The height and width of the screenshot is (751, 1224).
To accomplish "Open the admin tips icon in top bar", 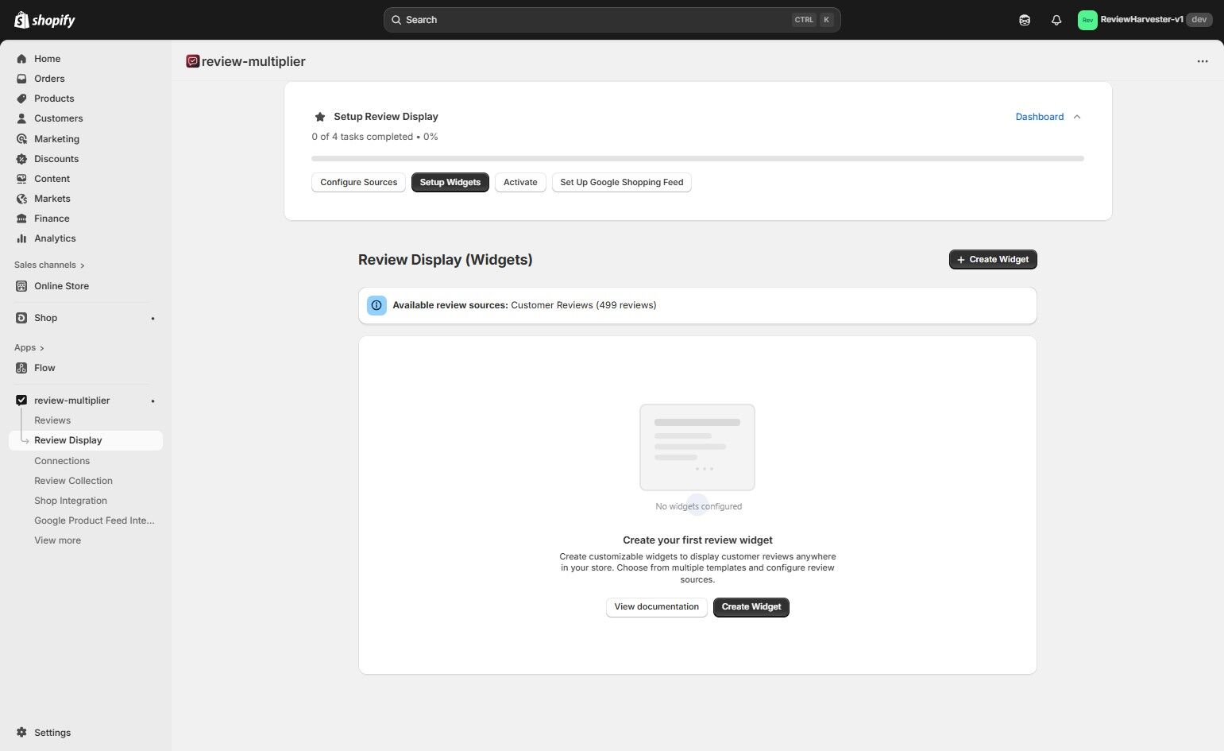I will [x=1025, y=19].
